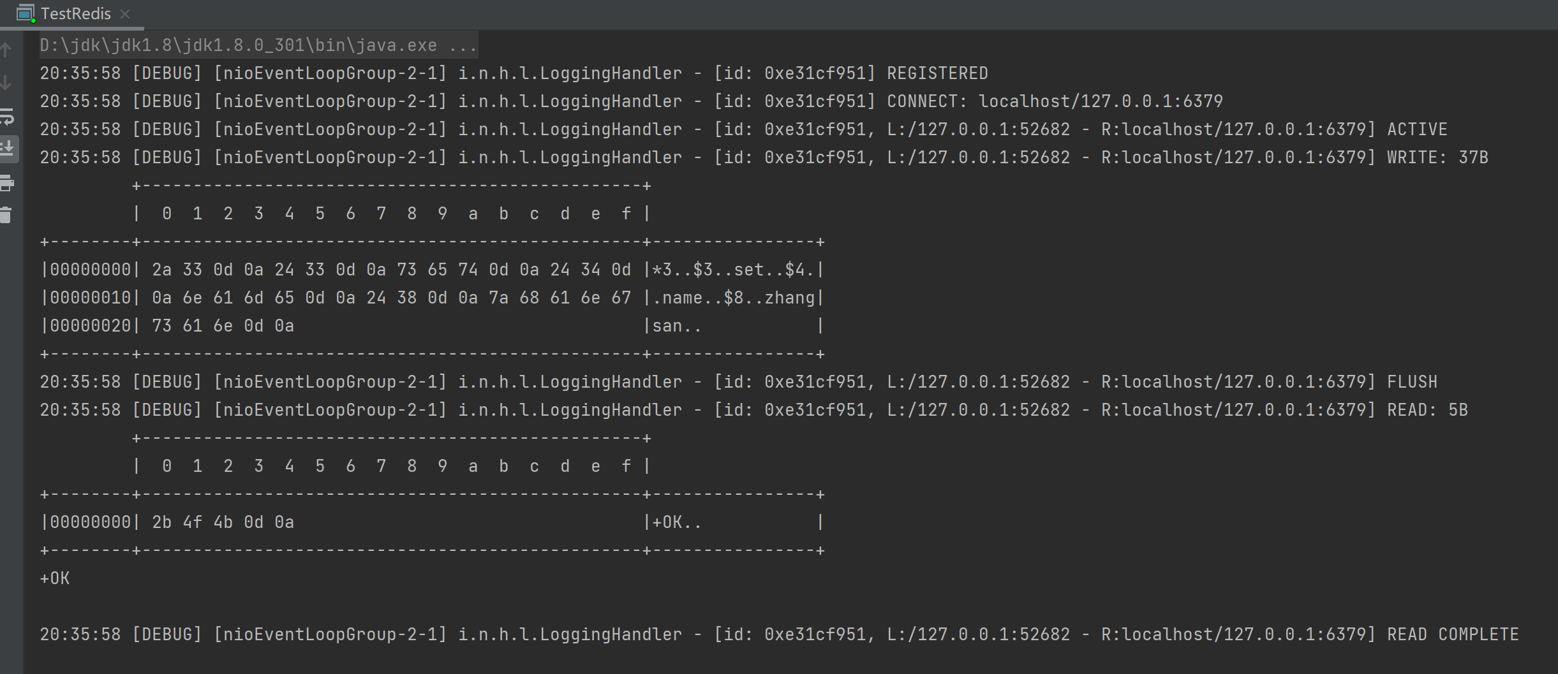Click the Up the Stack Trace arrow
The height and width of the screenshot is (674, 1558).
(x=6, y=49)
